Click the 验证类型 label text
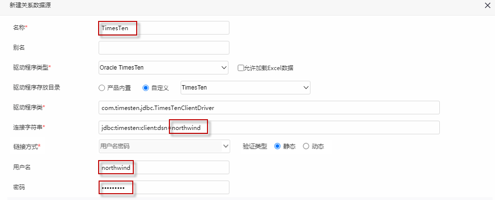The image size is (495, 200). click(255, 146)
